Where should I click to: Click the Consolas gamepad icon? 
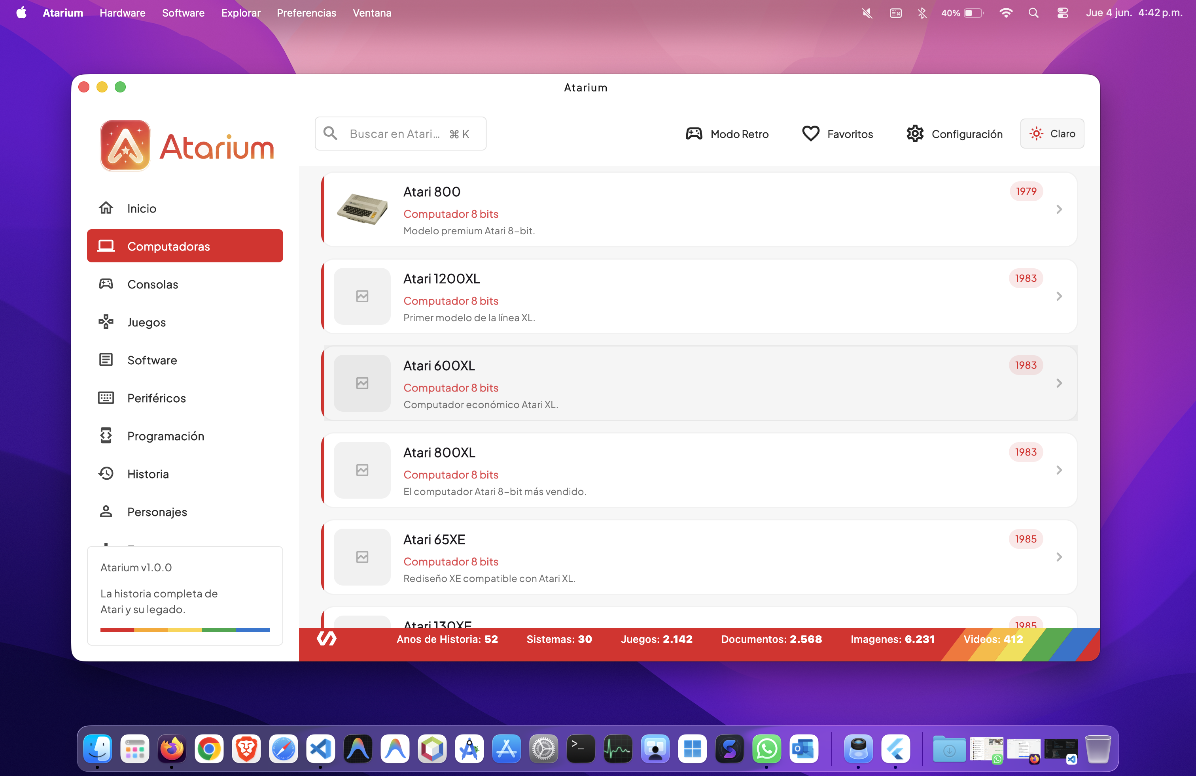[x=106, y=284]
